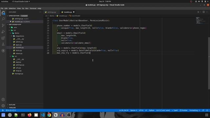Screen dimensions: 210x118
Task: Open asgi.py in explorer tree
Action: click(18, 62)
